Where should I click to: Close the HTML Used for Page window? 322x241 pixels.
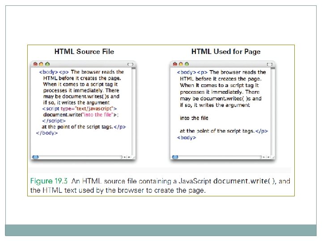click(175, 64)
